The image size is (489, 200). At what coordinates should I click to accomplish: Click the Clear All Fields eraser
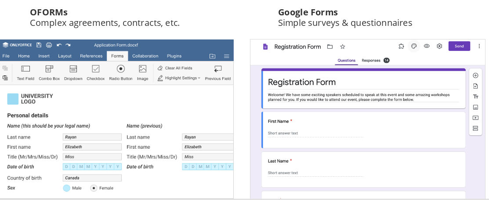pos(160,68)
